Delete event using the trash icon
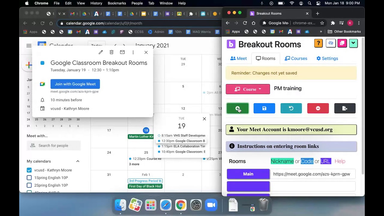This screenshot has width=384, height=216. coord(111,52)
